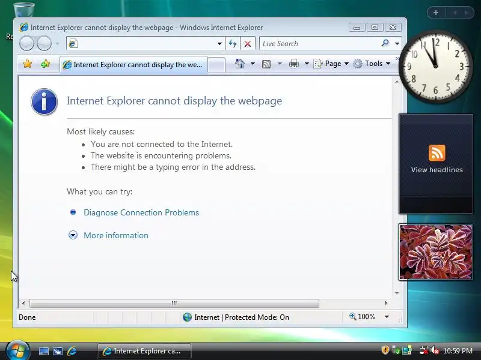Click the window resize grip corner
Viewport: 481px width, 360px height.
[400, 320]
